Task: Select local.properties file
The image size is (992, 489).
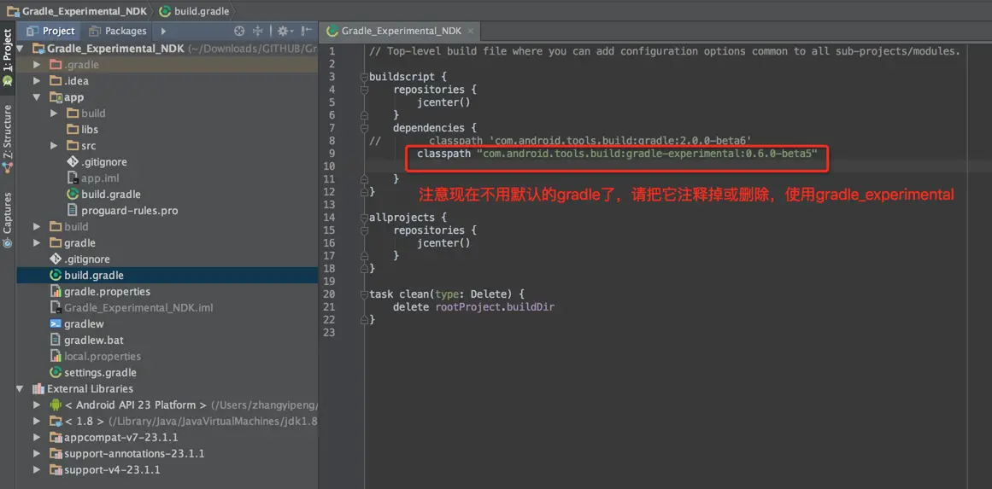Action: [103, 357]
